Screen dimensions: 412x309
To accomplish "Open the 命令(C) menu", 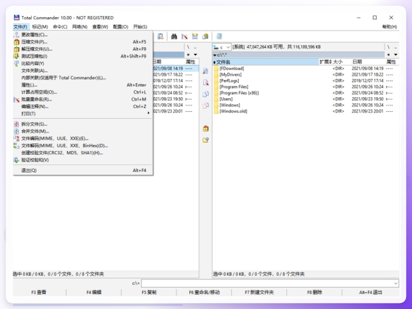I will click(60, 27).
